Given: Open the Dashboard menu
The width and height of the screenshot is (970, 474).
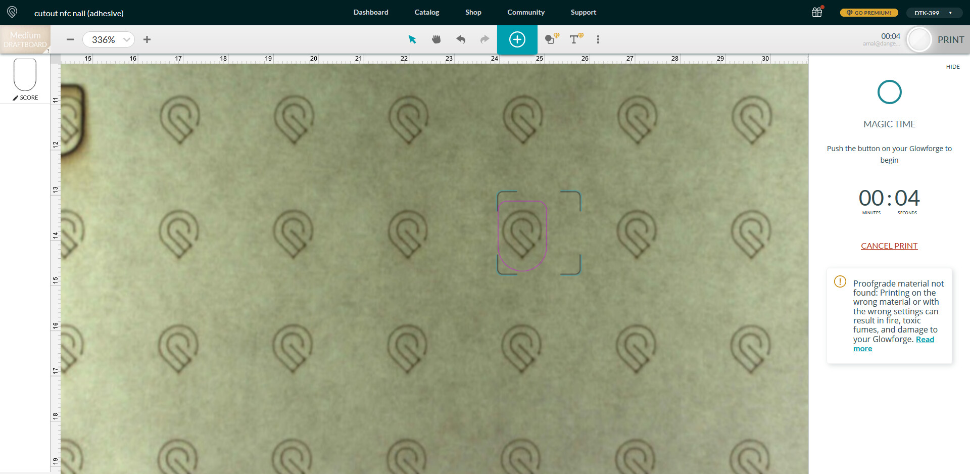Looking at the screenshot, I should pyautogui.click(x=371, y=12).
